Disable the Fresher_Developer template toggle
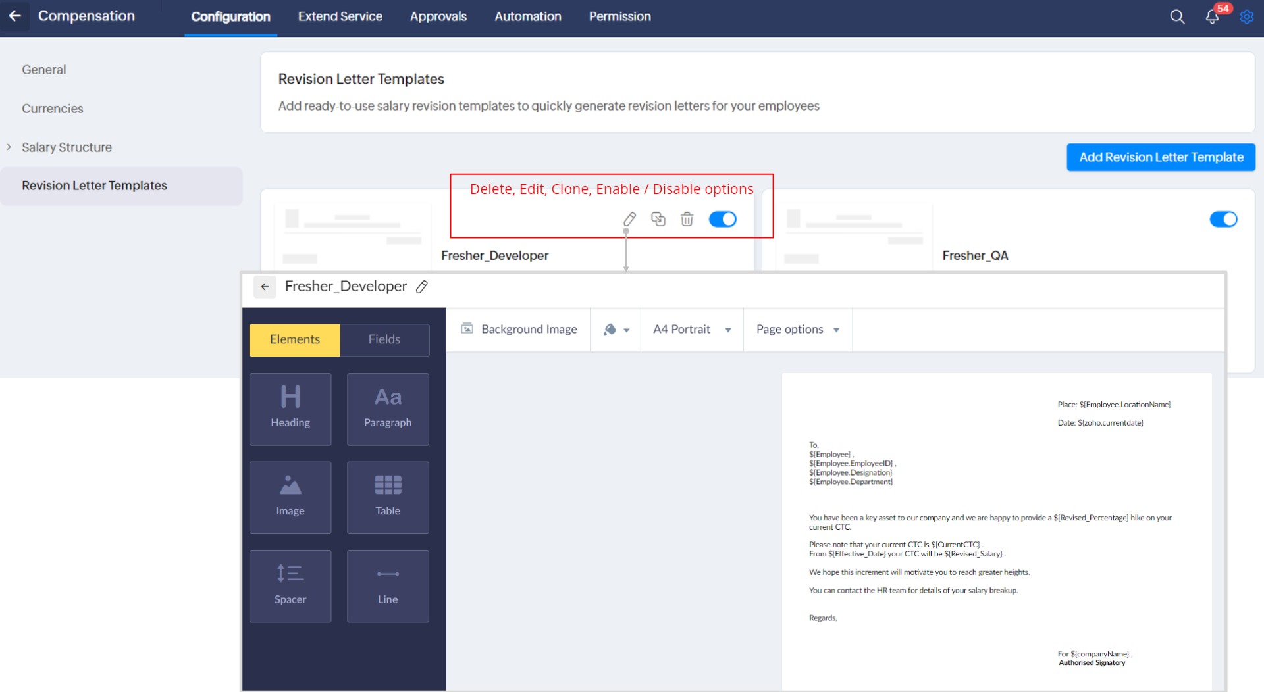Screen dimensions: 1264x692 click(x=722, y=219)
